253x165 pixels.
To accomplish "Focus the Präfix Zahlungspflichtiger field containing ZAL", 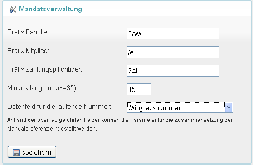I will [173, 71].
